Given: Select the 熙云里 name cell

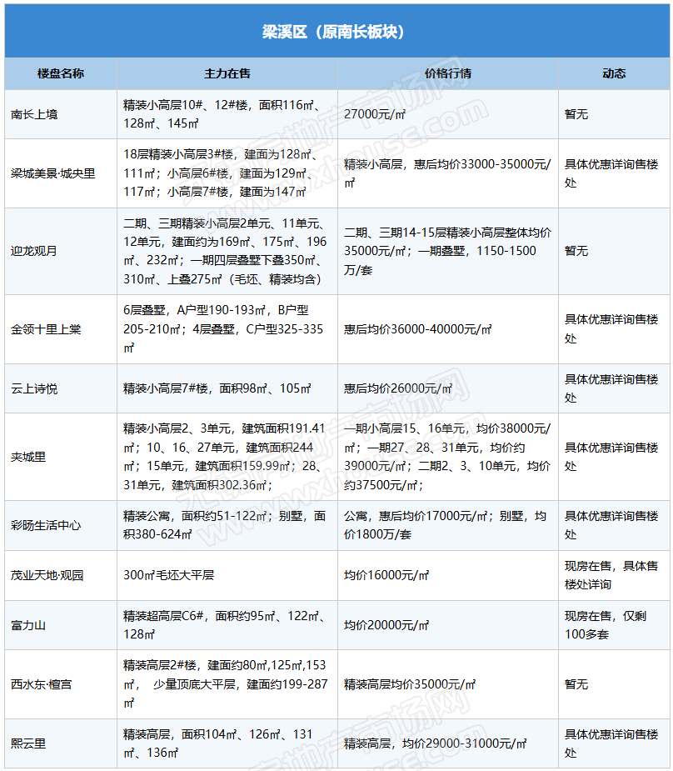Looking at the screenshot, I should (x=29, y=743).
